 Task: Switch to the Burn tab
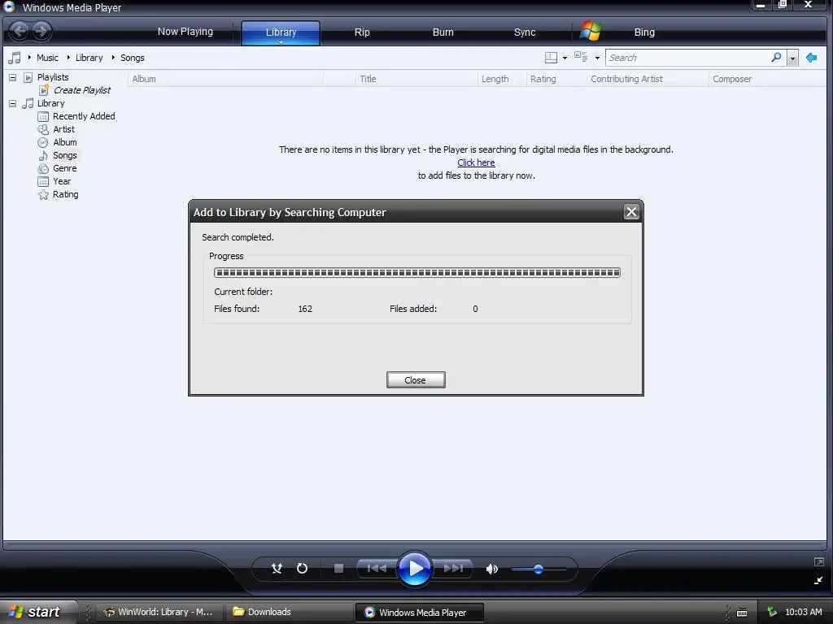[443, 32]
